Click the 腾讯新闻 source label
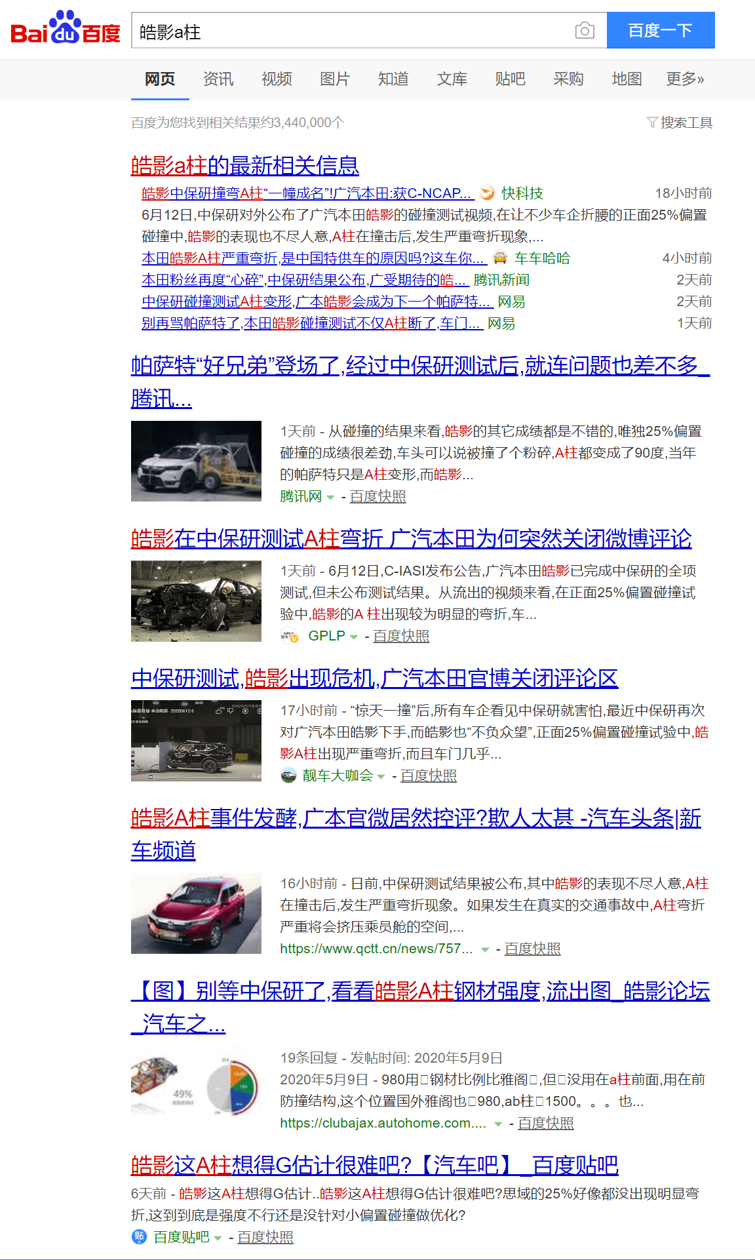The height and width of the screenshot is (1260, 755). [x=501, y=280]
